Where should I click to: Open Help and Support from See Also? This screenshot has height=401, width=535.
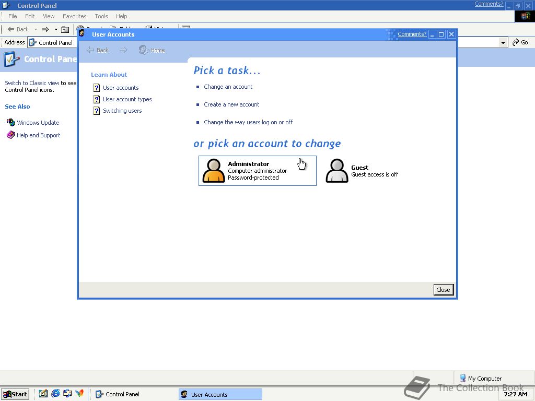click(x=33, y=135)
